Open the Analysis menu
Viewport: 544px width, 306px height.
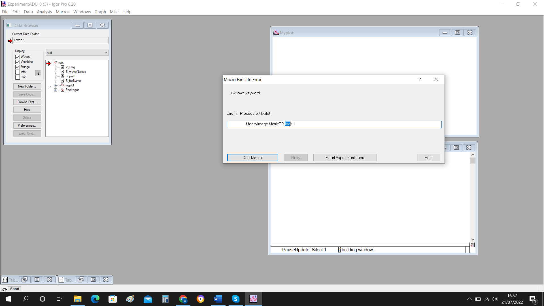[x=44, y=12]
